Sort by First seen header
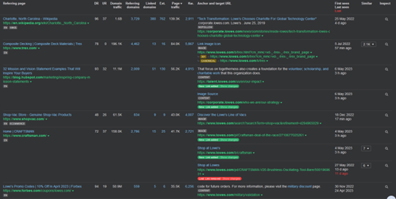Image resolution: width=396 pixels, height=199 pixels. [342, 4]
